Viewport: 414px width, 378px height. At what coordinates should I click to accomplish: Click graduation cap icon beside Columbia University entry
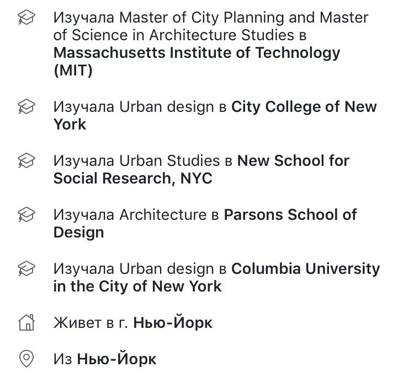pos(26,268)
